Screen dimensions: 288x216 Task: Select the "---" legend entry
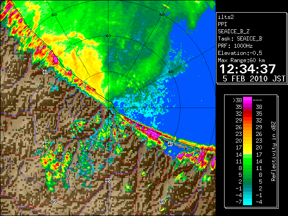257,100
